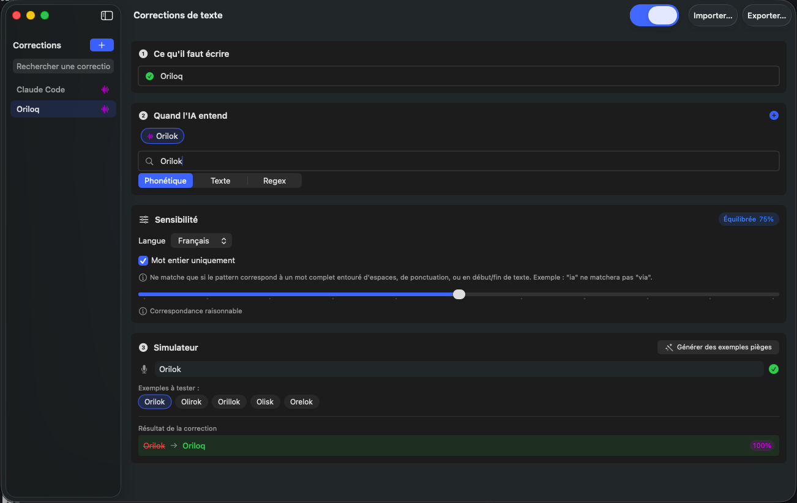
Task: Click the magnifier icon in the pattern field
Action: 149,162
